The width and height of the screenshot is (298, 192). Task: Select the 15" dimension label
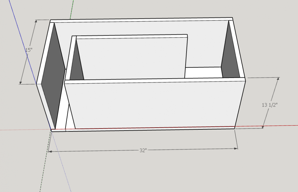(x=29, y=50)
